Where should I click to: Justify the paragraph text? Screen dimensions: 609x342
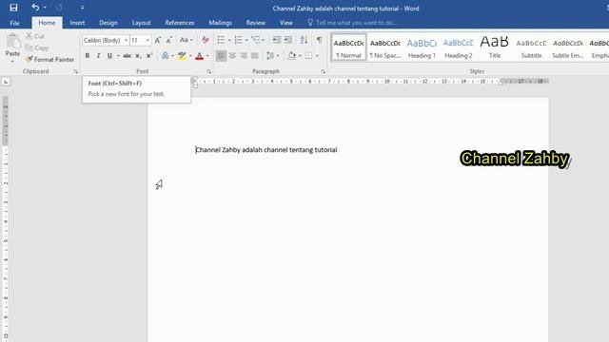pyautogui.click(x=255, y=56)
